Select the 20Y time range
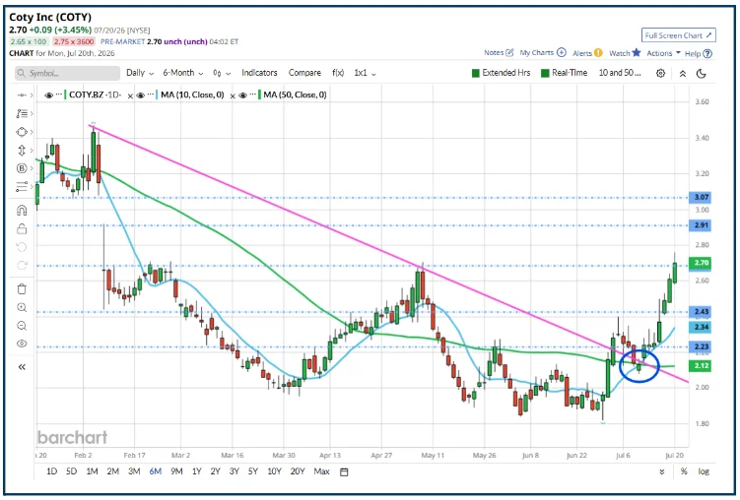The image size is (740, 500). [298, 471]
